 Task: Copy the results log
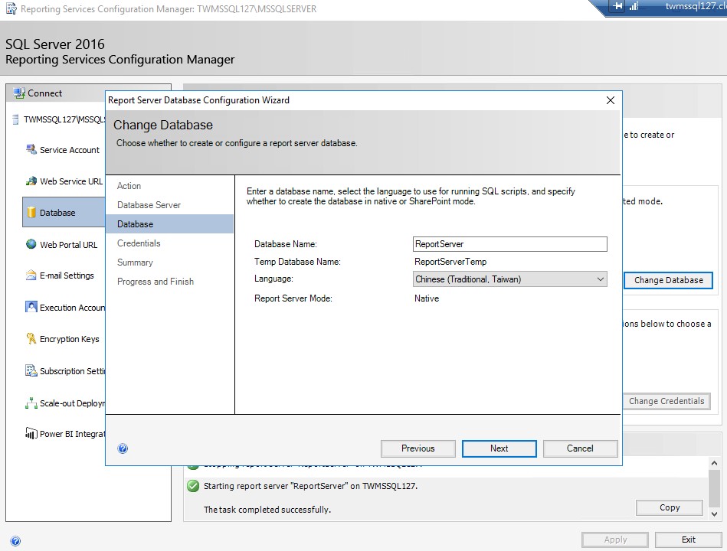(670, 507)
